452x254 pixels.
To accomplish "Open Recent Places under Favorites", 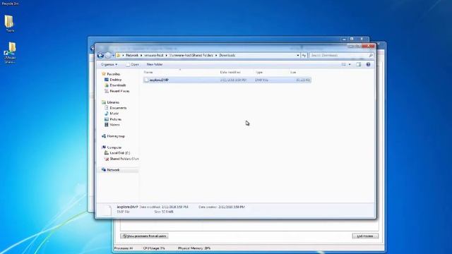I will [119, 91].
